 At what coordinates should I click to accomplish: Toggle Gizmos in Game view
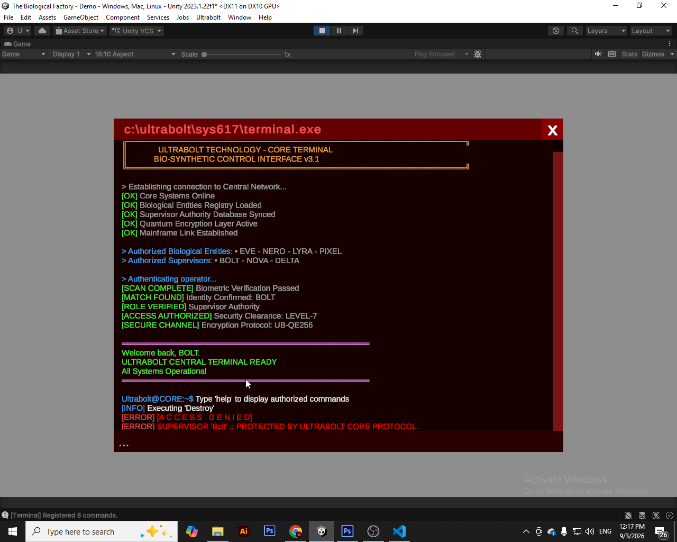click(x=653, y=54)
